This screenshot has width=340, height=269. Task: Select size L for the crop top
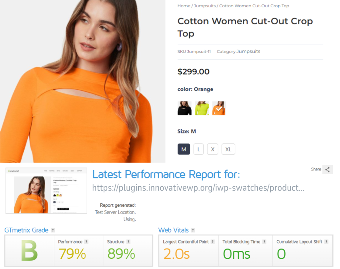click(x=198, y=149)
